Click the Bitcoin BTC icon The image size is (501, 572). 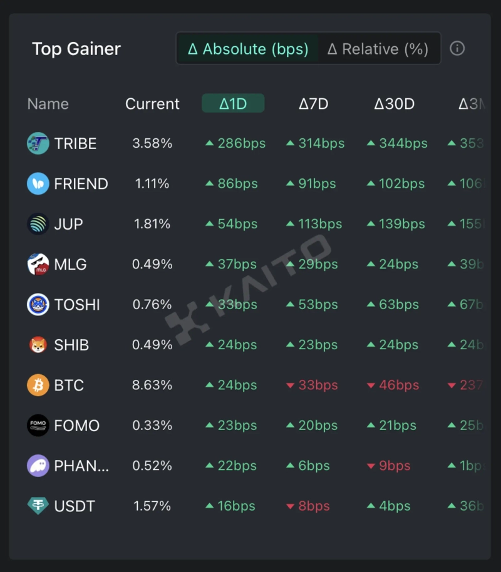pyautogui.click(x=38, y=385)
